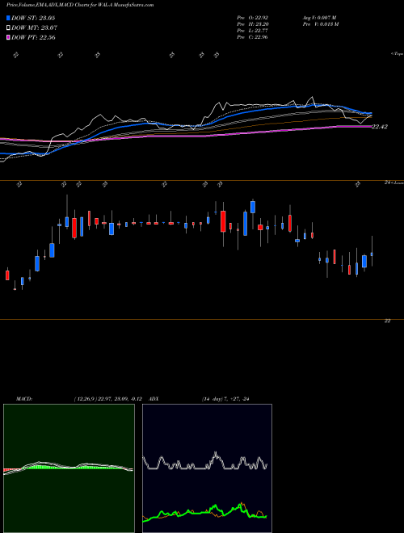The width and height of the screenshot is (404, 533).
Task: Select the DOW PT: 22.56 label
Action: pyautogui.click(x=33, y=37)
